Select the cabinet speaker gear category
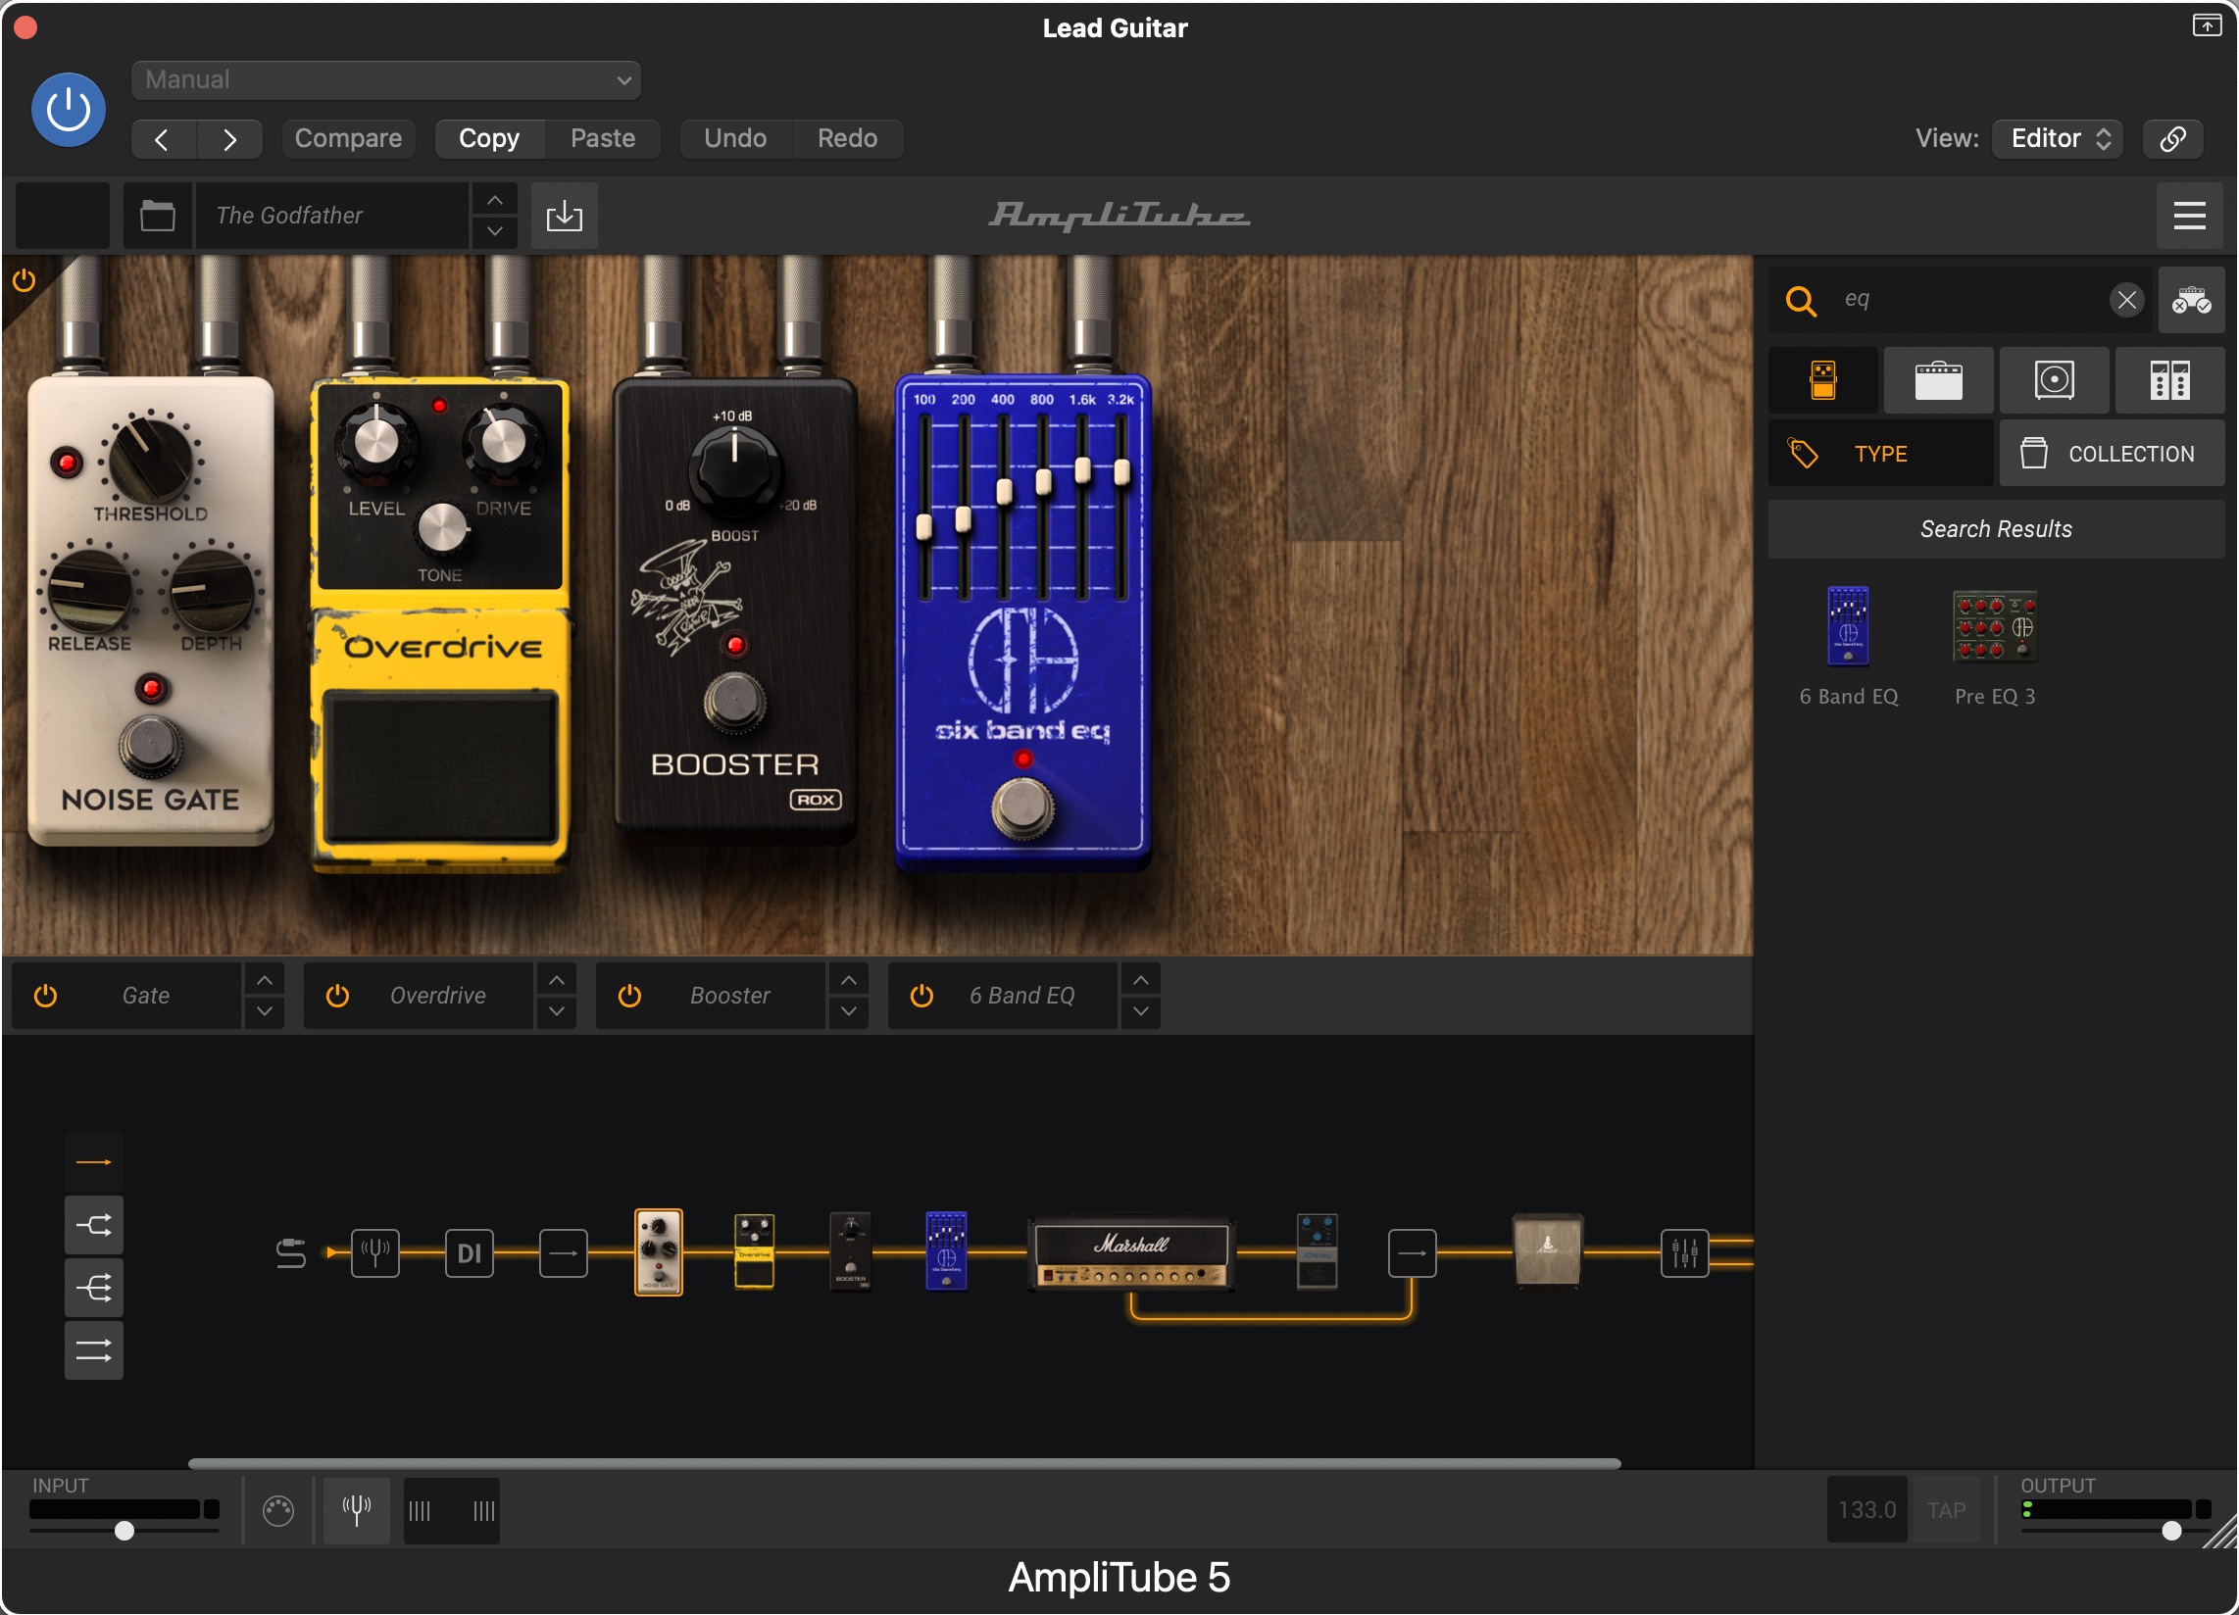 click(x=2055, y=380)
